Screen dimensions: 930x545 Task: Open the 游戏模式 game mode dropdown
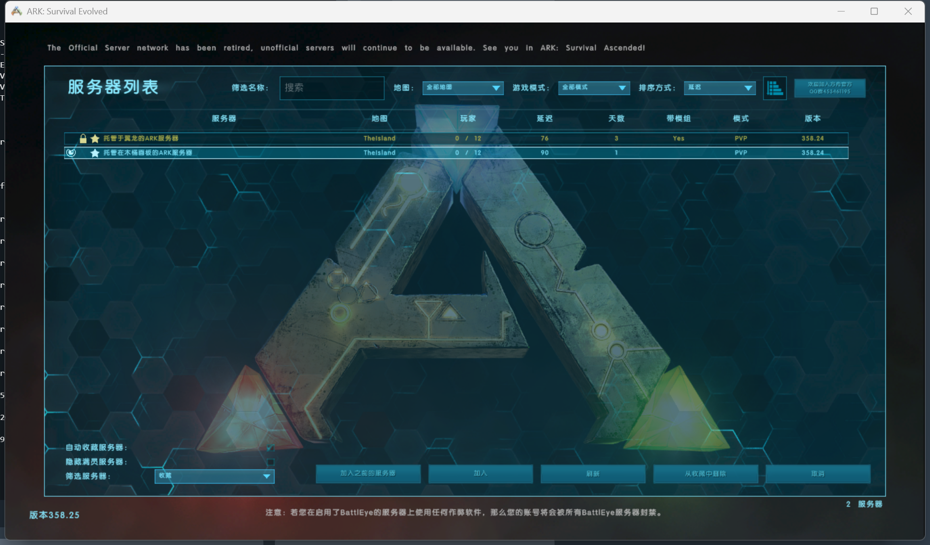[x=594, y=88]
